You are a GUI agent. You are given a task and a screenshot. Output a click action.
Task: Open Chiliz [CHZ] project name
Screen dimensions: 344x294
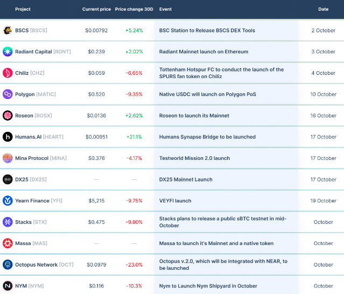pyautogui.click(x=30, y=73)
